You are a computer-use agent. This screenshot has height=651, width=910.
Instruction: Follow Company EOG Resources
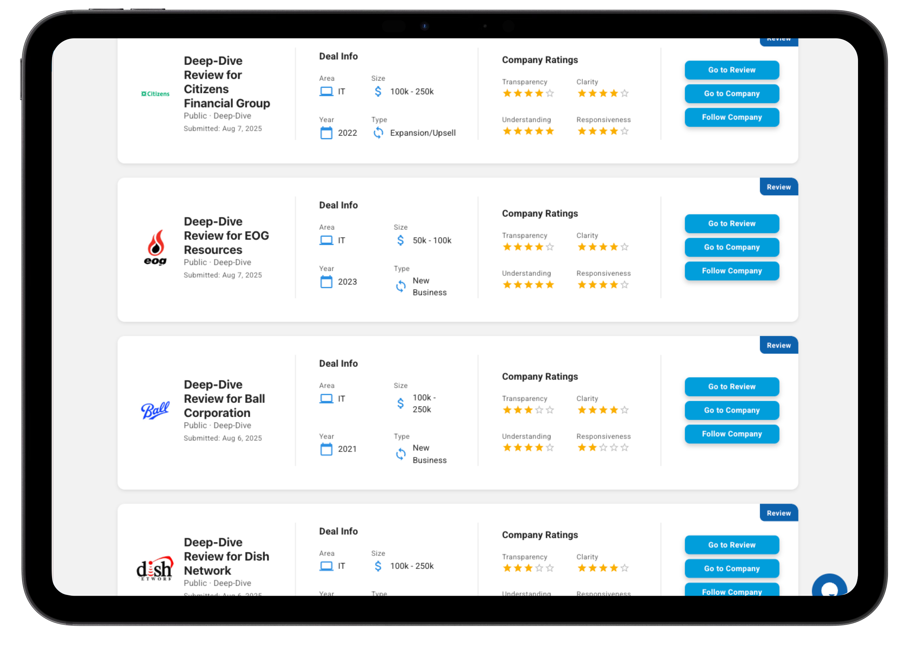tap(732, 271)
